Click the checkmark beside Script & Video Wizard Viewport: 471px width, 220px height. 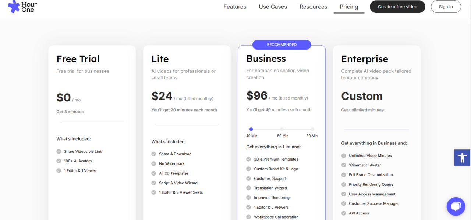[x=153, y=183]
